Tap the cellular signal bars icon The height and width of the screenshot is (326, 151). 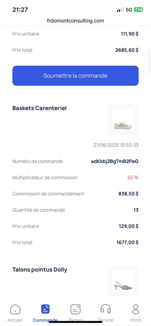(x=120, y=10)
